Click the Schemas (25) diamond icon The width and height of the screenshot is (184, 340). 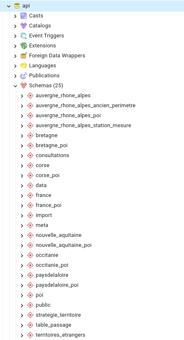pos(24,86)
